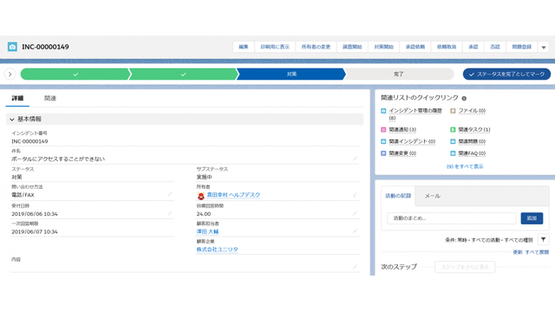Click the 否認 button
The height and width of the screenshot is (312, 555).
(495, 47)
